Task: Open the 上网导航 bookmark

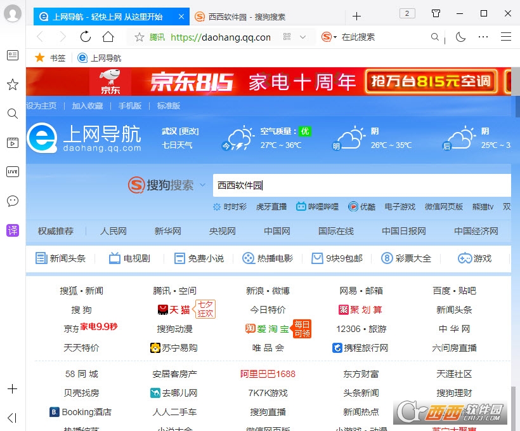Action: (x=99, y=58)
